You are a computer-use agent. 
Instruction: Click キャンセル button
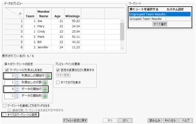coord(170,121)
